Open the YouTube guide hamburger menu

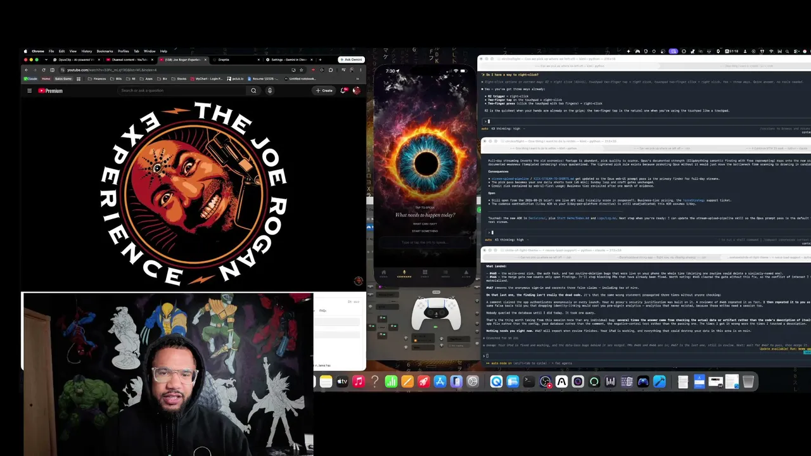pos(29,91)
